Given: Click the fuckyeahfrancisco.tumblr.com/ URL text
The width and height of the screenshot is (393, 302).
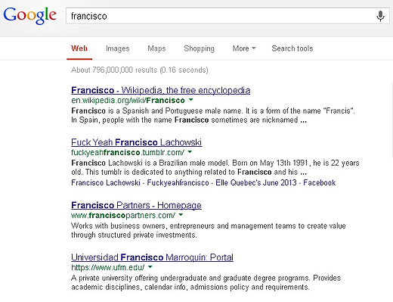Looking at the screenshot, I should [128, 152].
